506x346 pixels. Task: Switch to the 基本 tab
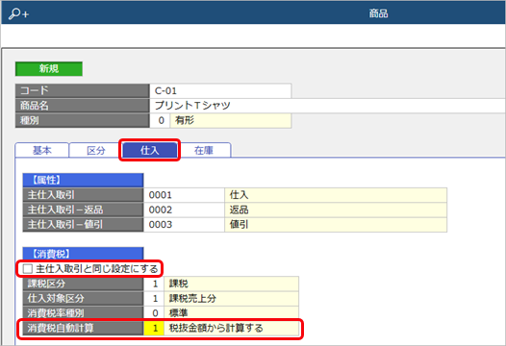(x=42, y=150)
